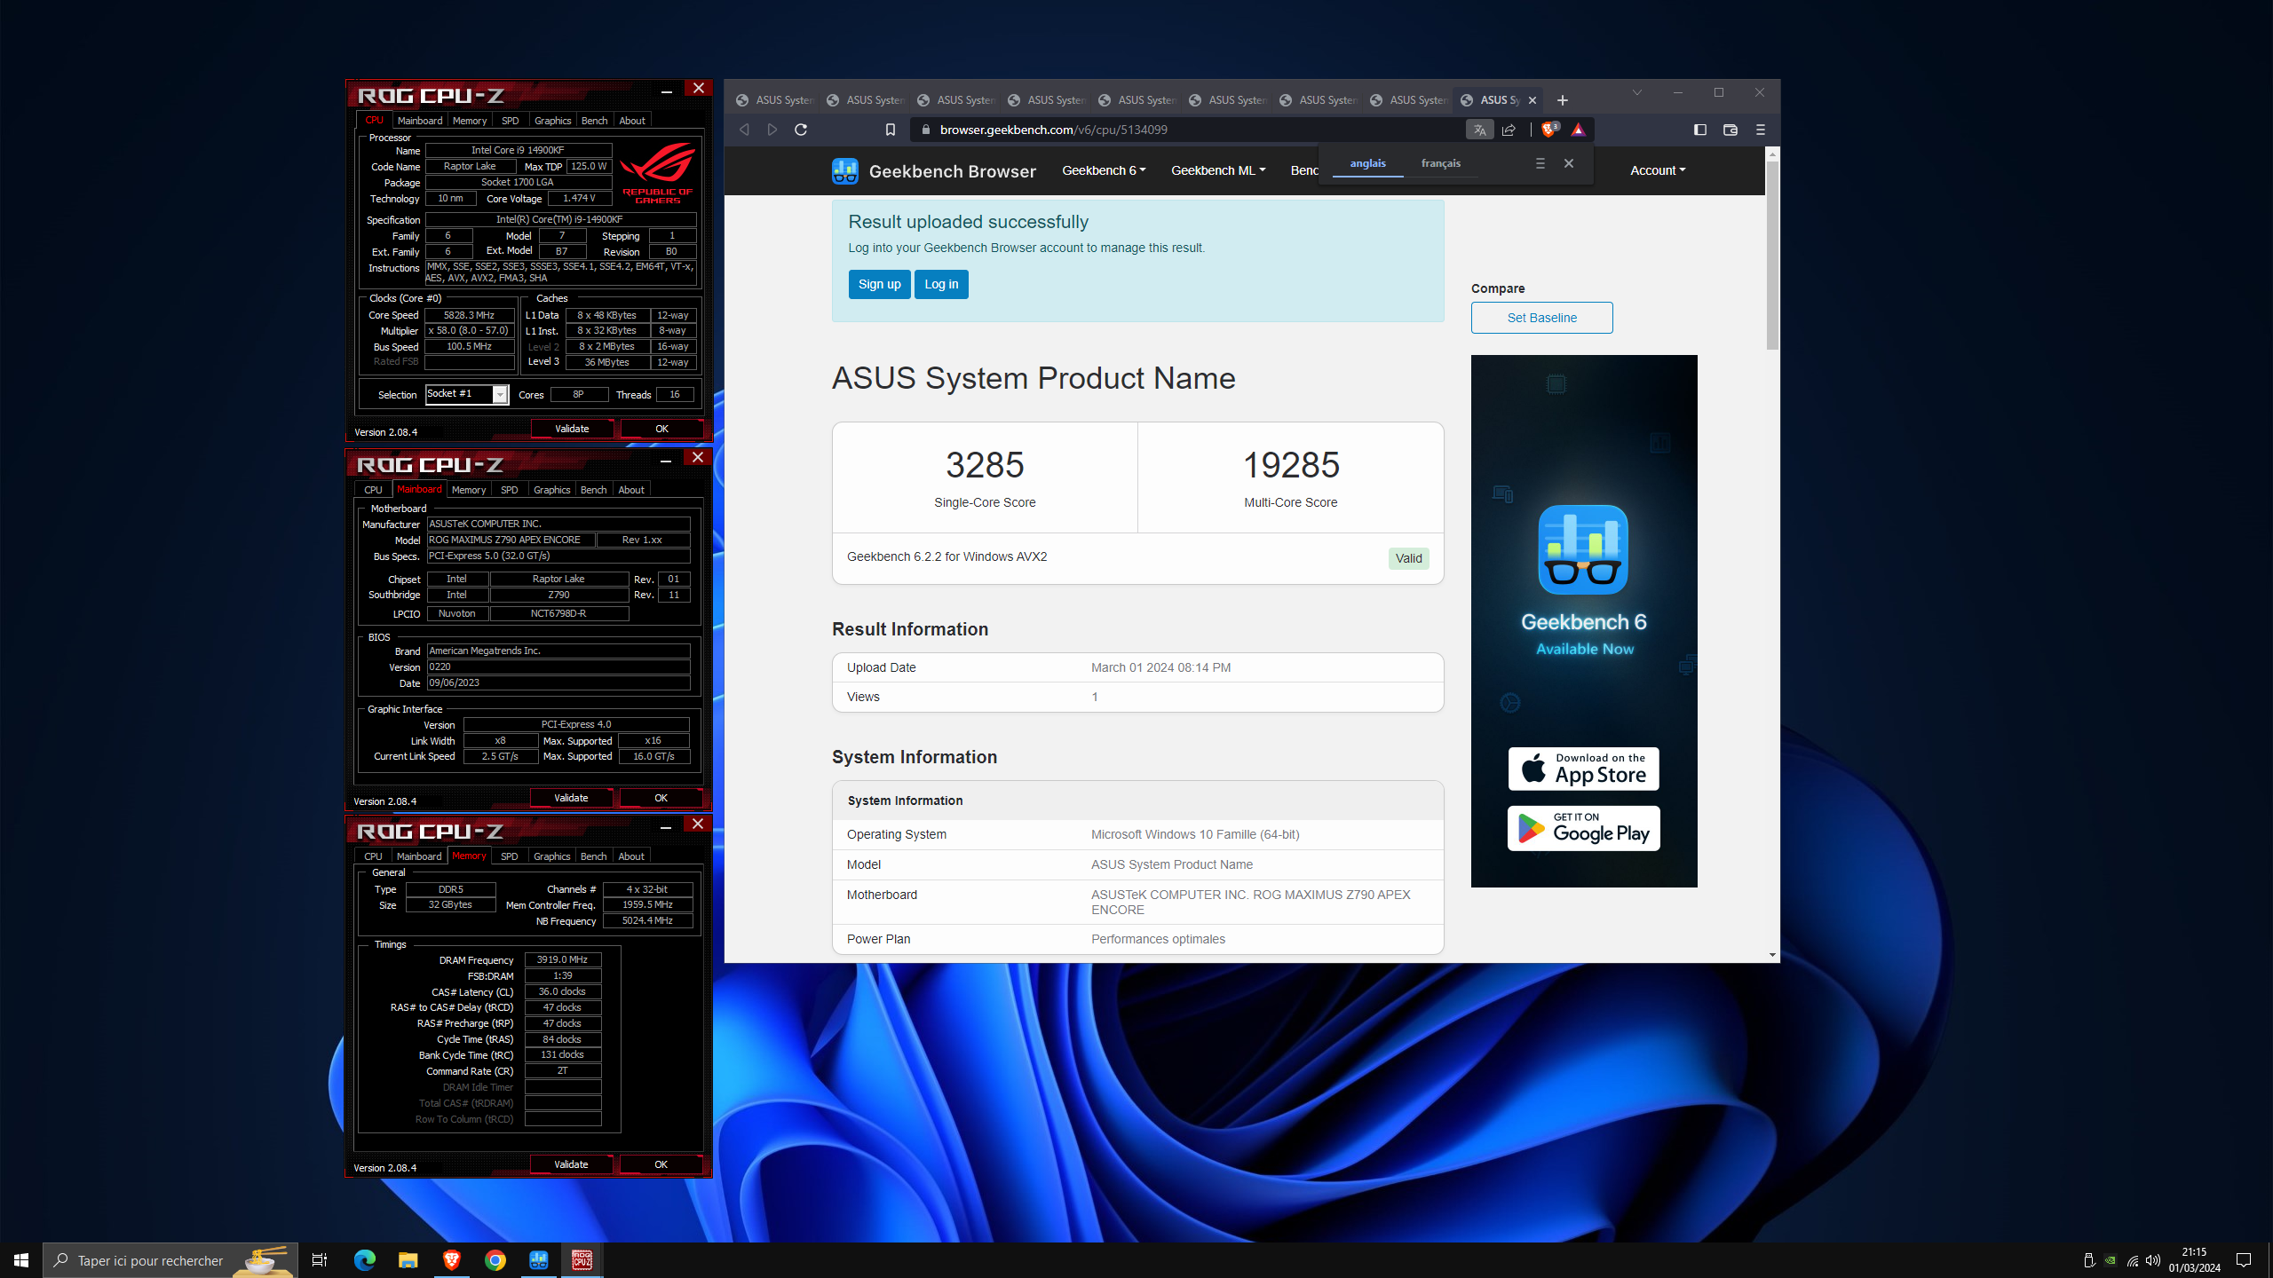Image resolution: width=2273 pixels, height=1278 pixels.
Task: Open the Brave Wallet icon
Action: [1730, 130]
